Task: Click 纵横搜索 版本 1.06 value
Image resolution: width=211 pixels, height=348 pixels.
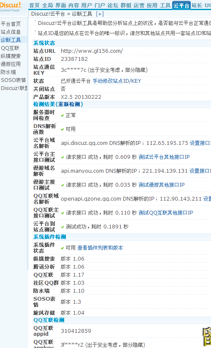Action: [x=73, y=259]
